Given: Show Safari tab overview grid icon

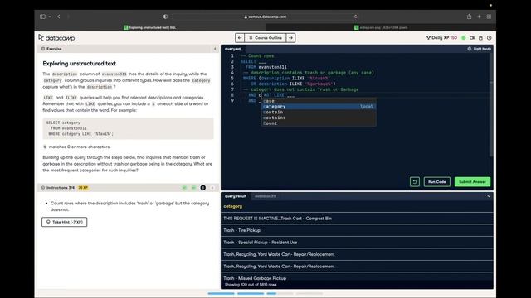Looking at the screenshot, I should [489, 17].
